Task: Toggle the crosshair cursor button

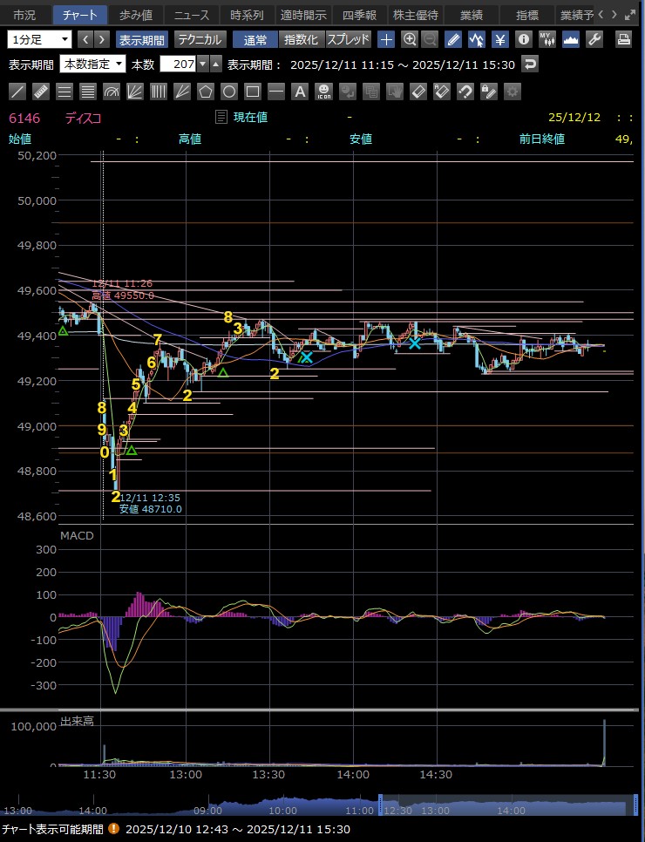Action: [x=386, y=39]
